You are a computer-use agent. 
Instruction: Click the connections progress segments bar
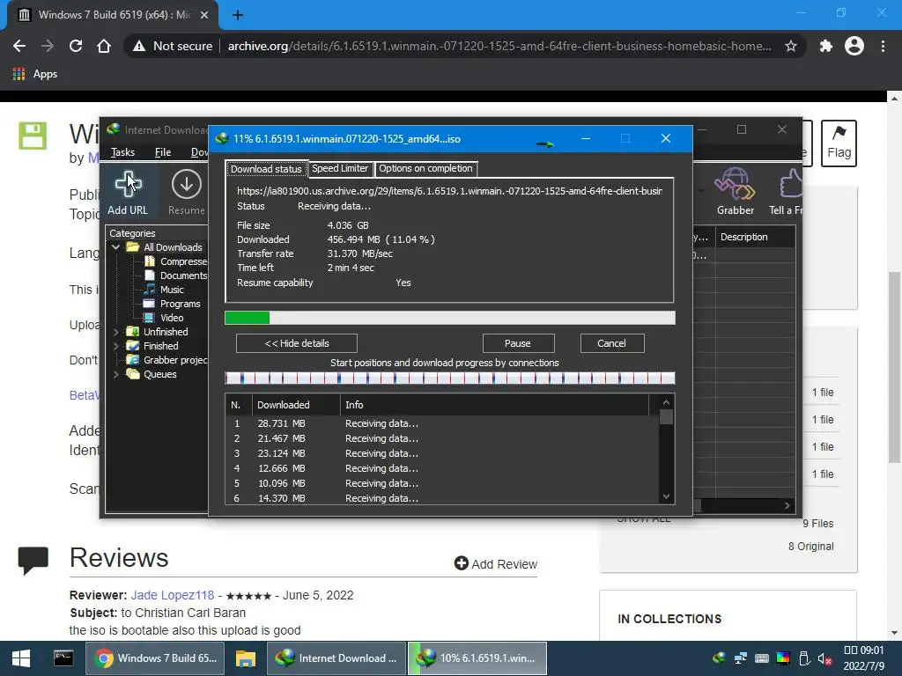tap(450, 378)
